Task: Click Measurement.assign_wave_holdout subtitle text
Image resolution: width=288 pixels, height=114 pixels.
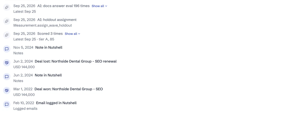Action: pyautogui.click(x=43, y=25)
